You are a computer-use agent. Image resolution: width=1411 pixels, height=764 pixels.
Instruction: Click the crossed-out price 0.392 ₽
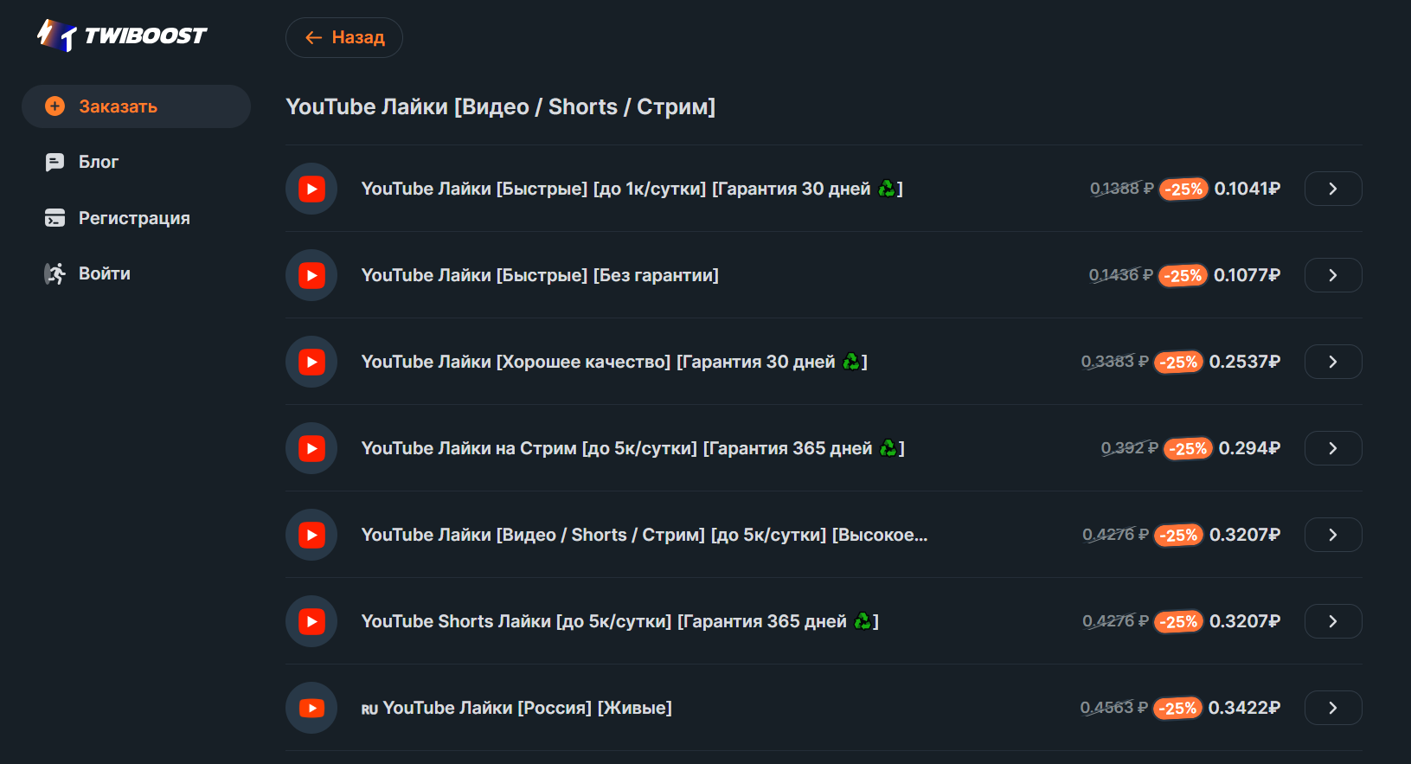click(1129, 448)
